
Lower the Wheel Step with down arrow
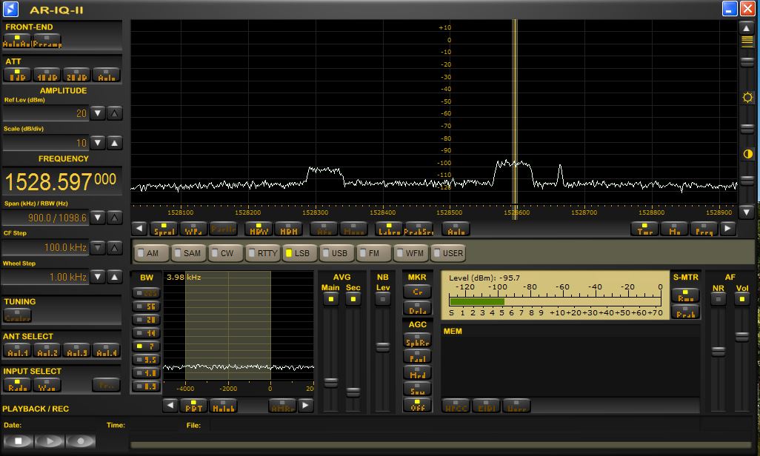(x=98, y=277)
